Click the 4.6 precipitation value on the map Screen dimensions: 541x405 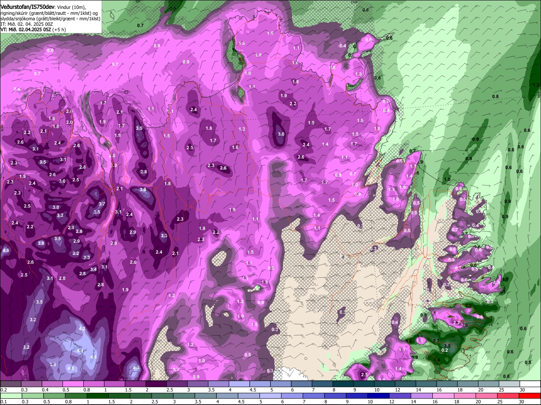(x=94, y=357)
